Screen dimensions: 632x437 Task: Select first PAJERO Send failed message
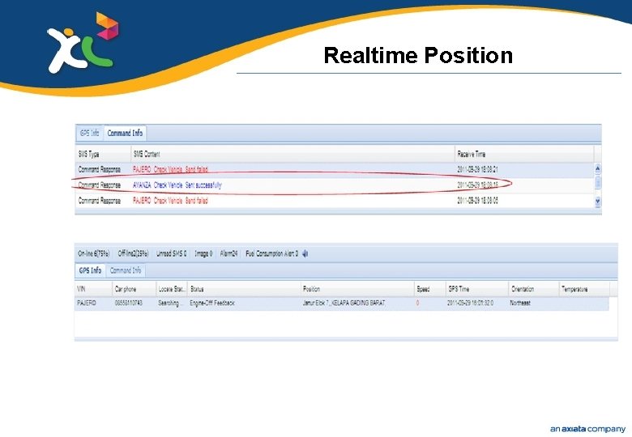[170, 169]
